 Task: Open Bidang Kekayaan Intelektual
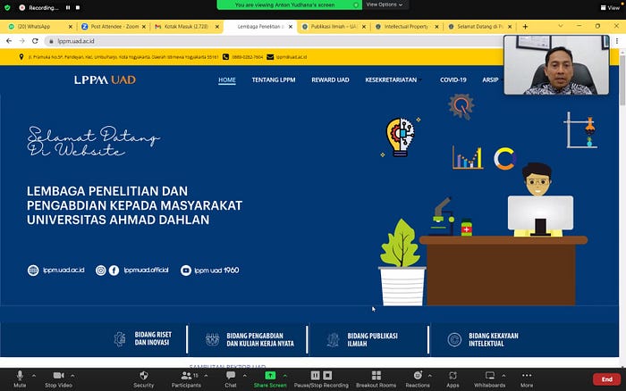pos(483,339)
